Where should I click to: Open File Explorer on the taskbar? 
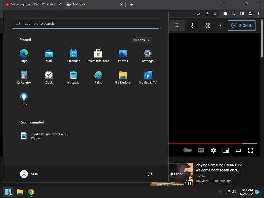[x=20, y=192]
